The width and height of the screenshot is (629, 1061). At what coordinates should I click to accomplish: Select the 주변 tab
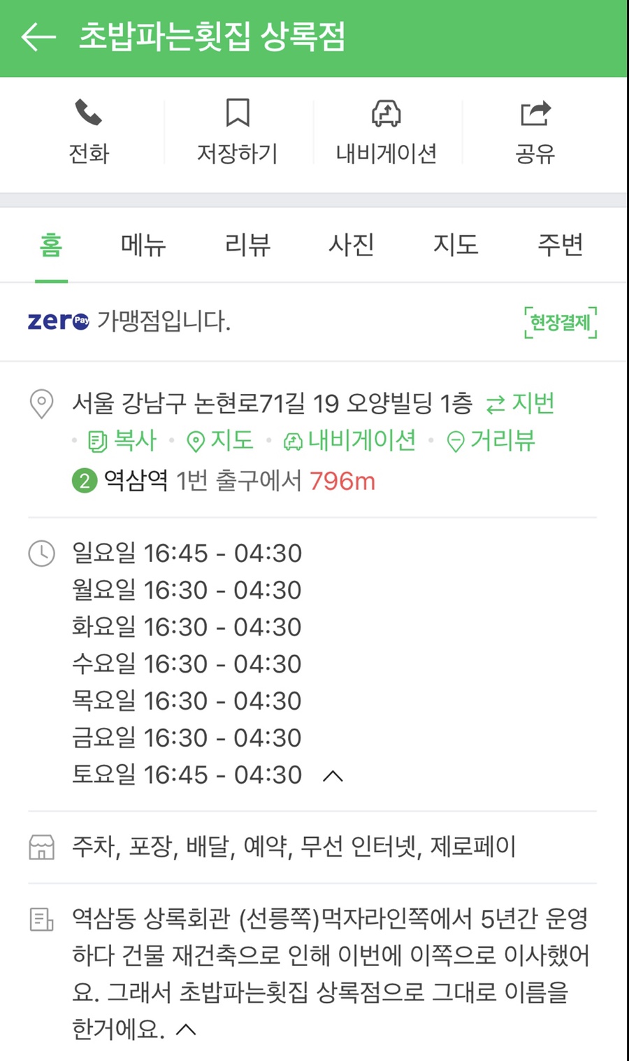(560, 245)
